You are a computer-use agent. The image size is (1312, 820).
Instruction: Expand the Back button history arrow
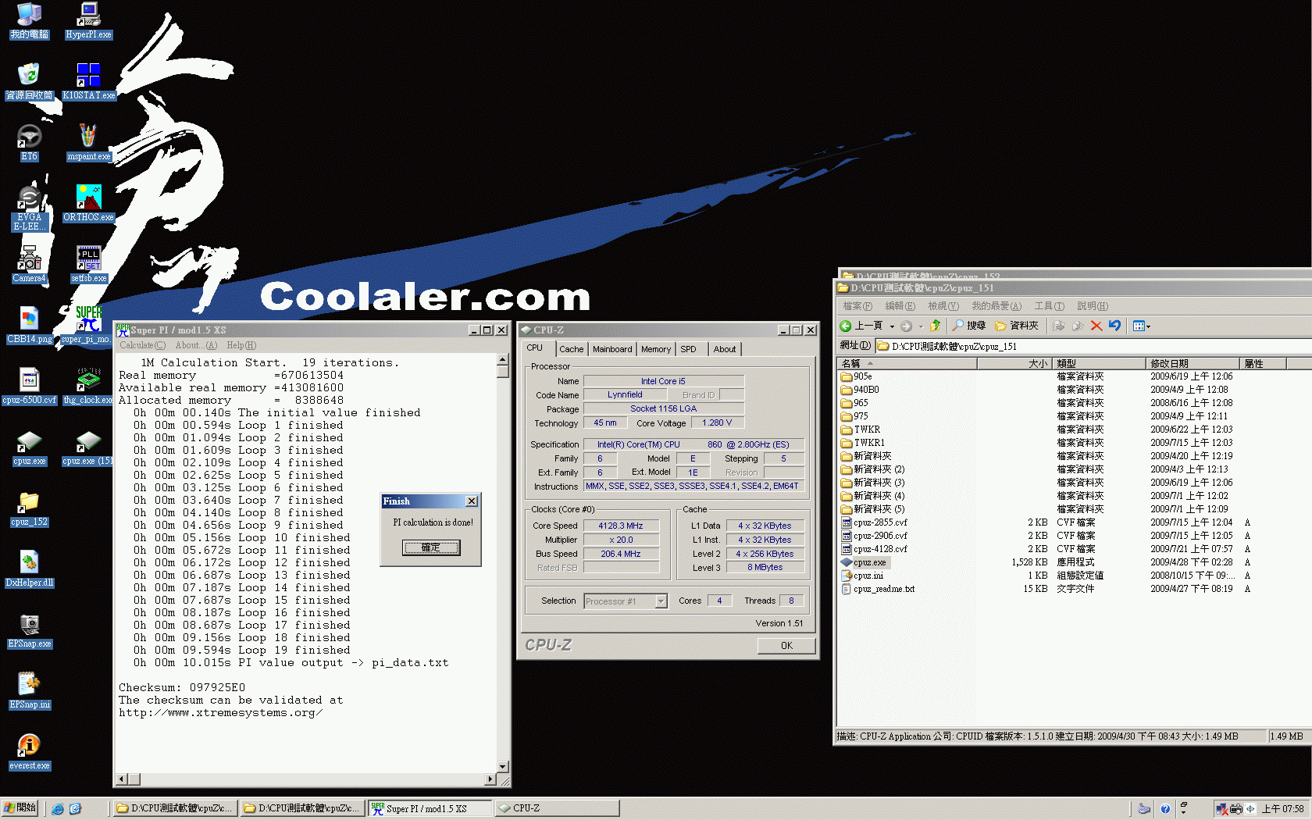tap(892, 326)
